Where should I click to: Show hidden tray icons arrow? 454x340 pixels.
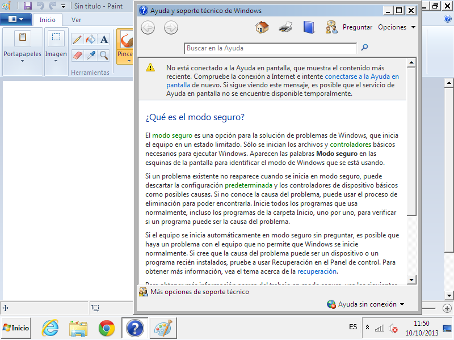pos(367,328)
